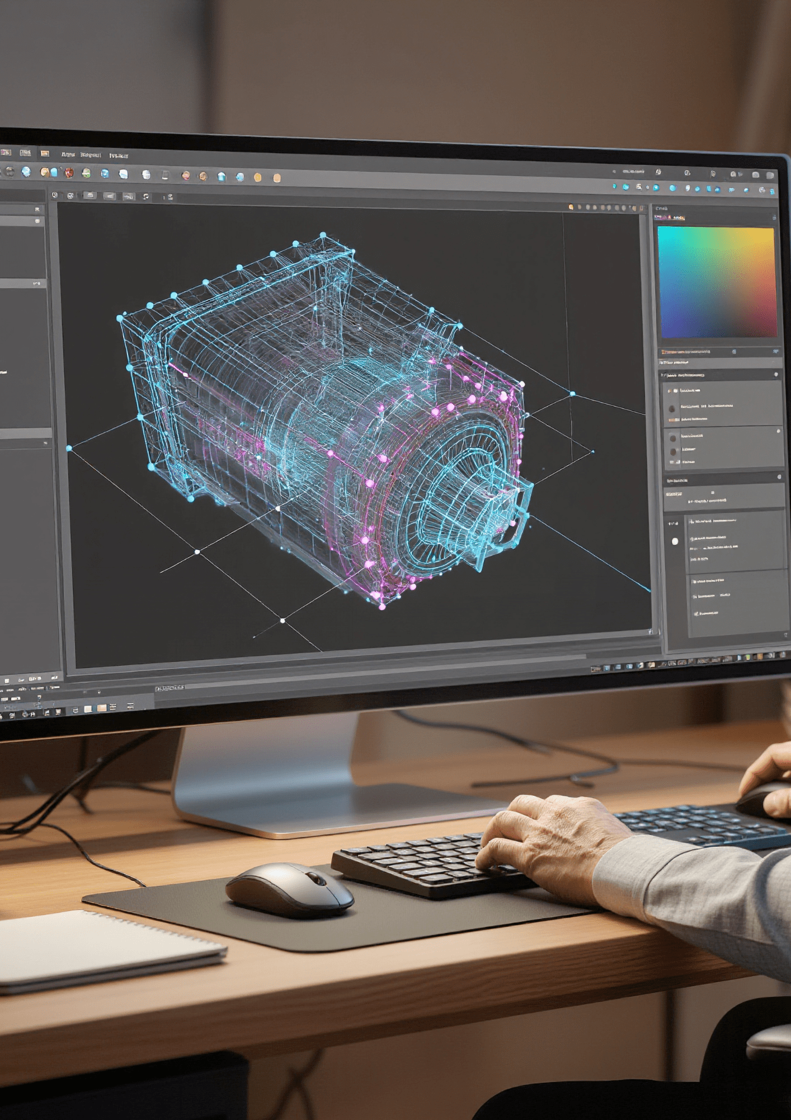Click the first rectangular button in the viewport header
Image resolution: width=791 pixels, height=1120 pixels.
(x=89, y=195)
